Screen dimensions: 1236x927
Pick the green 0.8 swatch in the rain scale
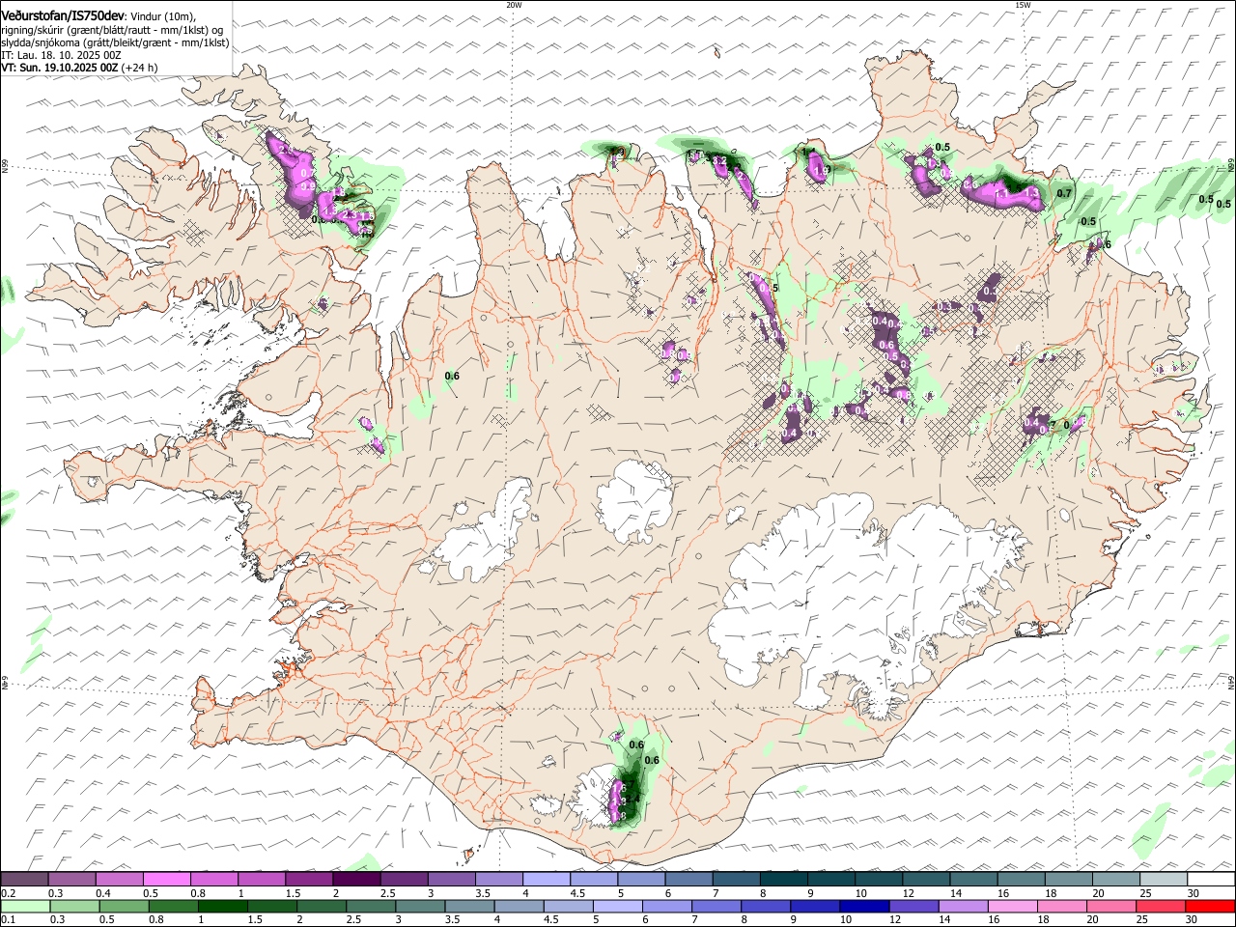pos(172,907)
